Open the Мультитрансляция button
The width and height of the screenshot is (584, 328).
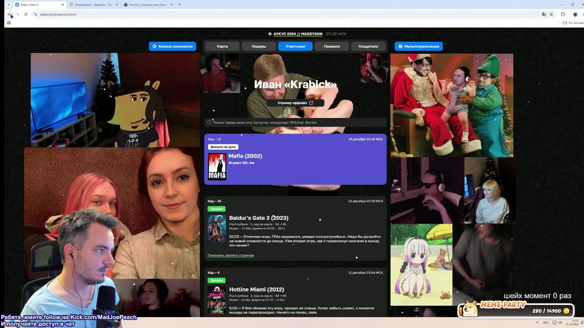(x=418, y=46)
